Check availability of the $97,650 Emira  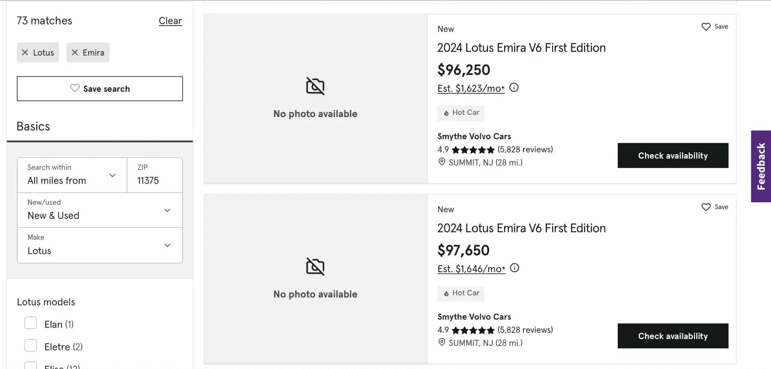coord(673,336)
